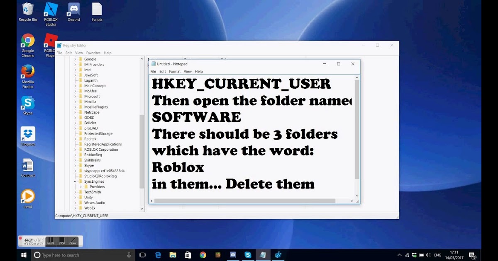
Task: Click the Type here to search box
Action: [83, 255]
